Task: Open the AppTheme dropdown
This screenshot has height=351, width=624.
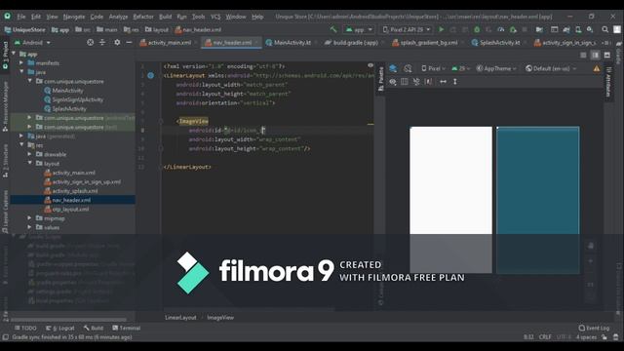Action: tap(496, 68)
